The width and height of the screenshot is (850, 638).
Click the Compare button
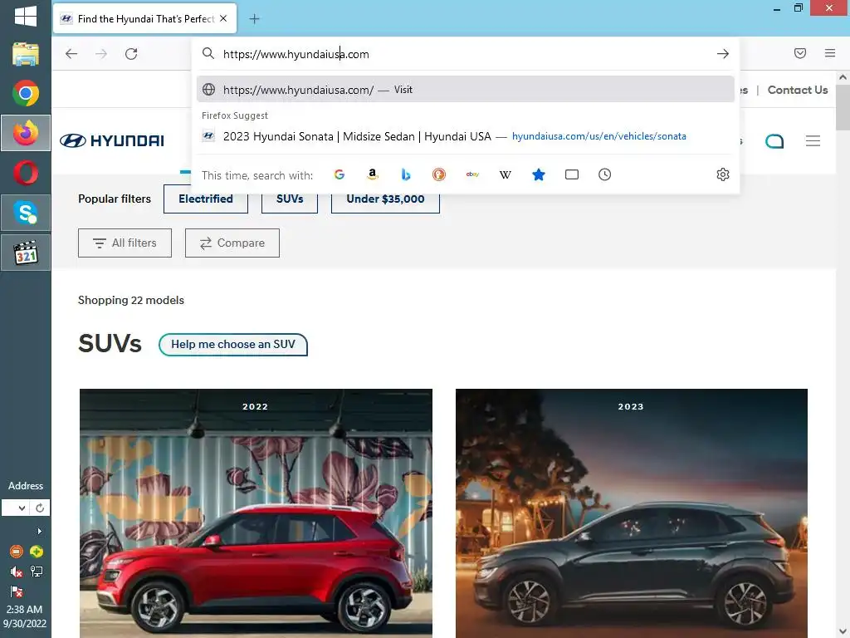pos(232,243)
